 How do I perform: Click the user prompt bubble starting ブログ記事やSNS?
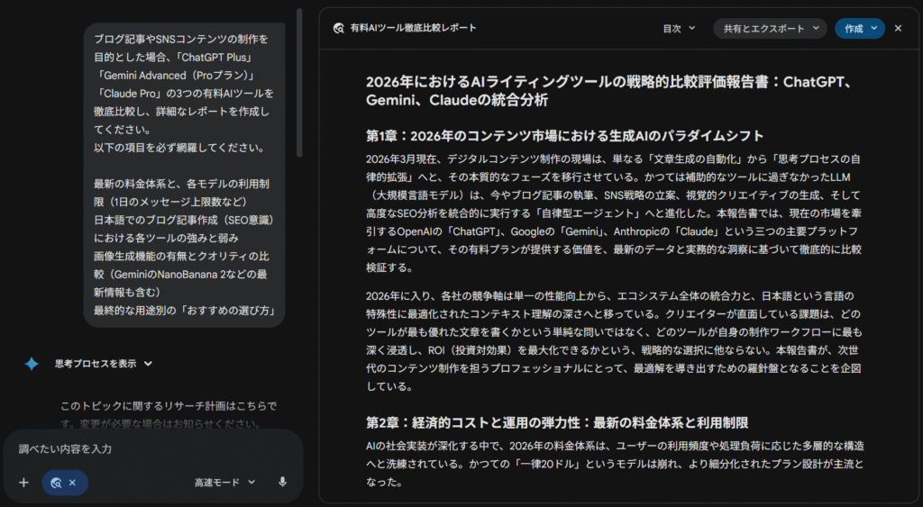click(184, 175)
